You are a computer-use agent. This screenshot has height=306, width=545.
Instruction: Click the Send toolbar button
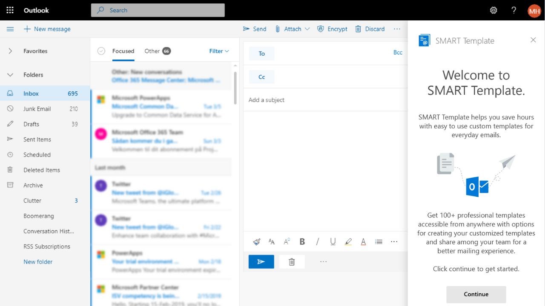click(x=255, y=29)
